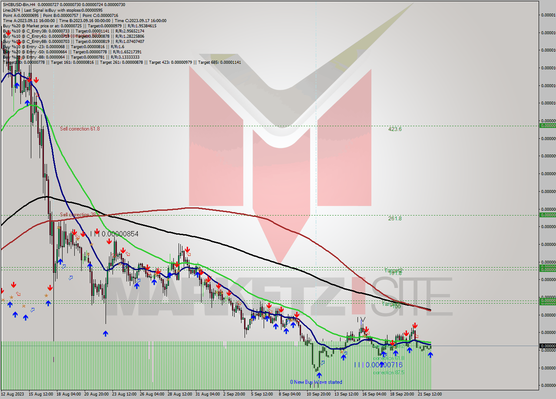
Task: Click the '23 Aug 12:00' time label
Action: coord(125,394)
